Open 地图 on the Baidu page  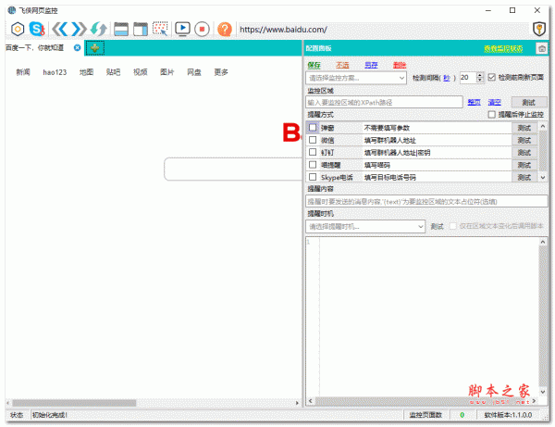pyautogui.click(x=86, y=72)
